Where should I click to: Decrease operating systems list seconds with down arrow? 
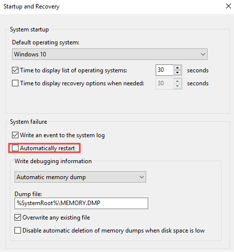(178, 73)
